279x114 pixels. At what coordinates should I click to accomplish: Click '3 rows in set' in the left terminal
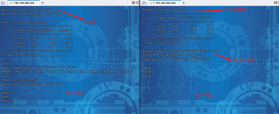click(22, 55)
